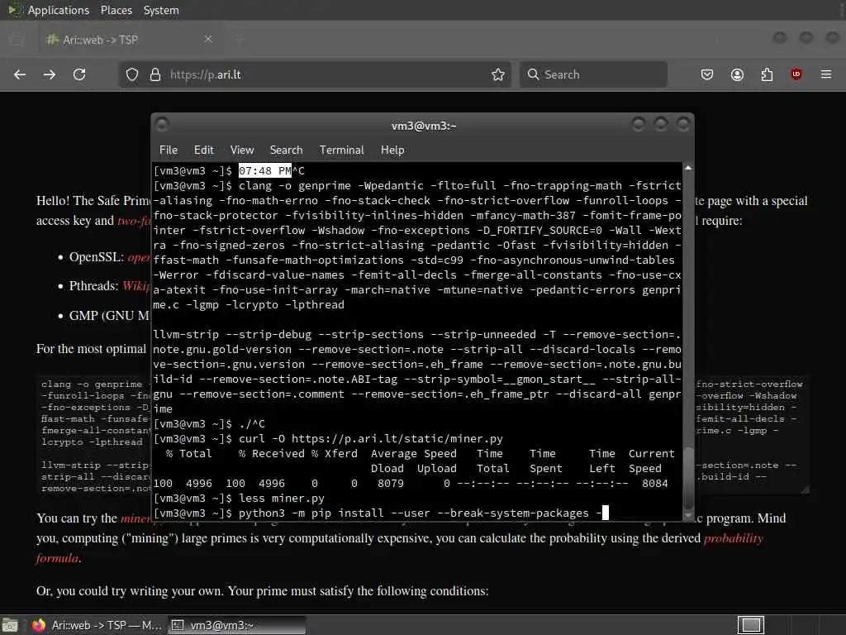Open terminal Edit menu
Image resolution: width=846 pixels, height=635 pixels.
coord(204,150)
